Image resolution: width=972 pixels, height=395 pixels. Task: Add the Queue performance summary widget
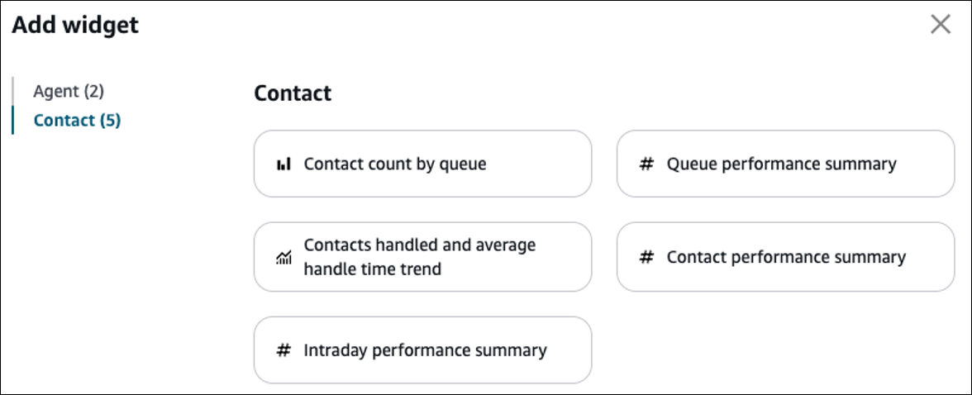785,164
